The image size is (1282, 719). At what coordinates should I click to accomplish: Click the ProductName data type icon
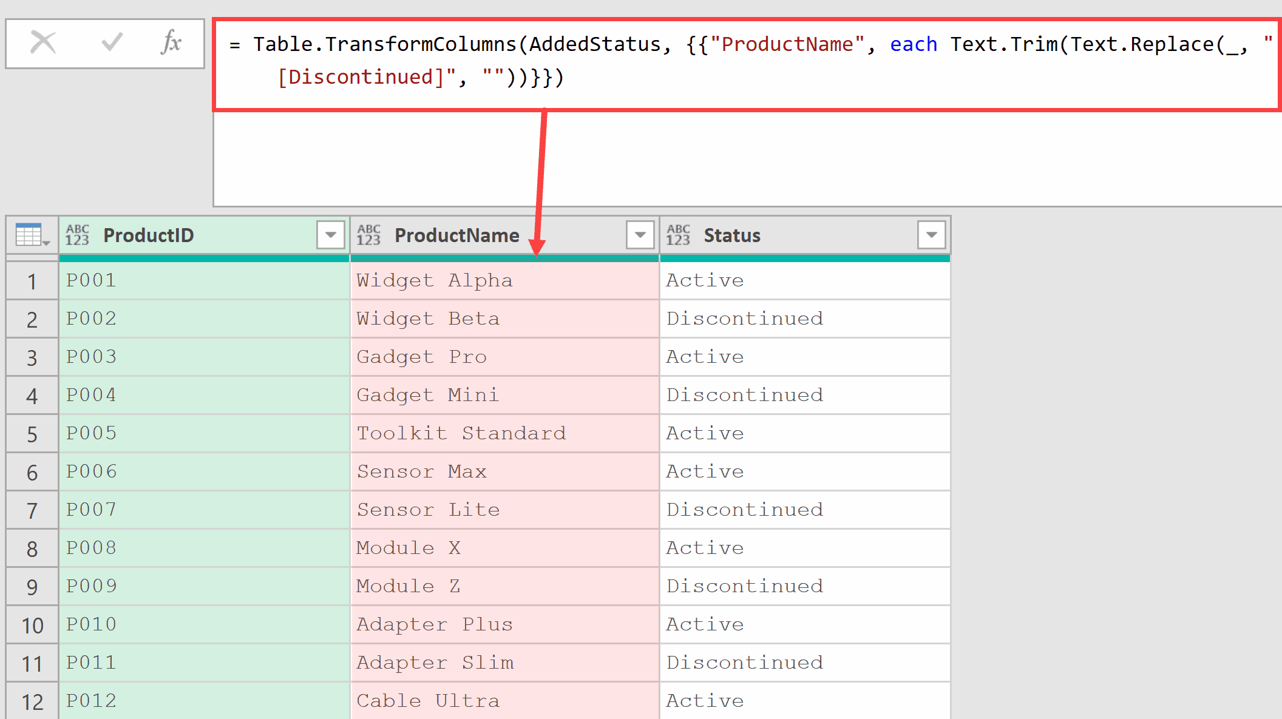click(x=368, y=235)
